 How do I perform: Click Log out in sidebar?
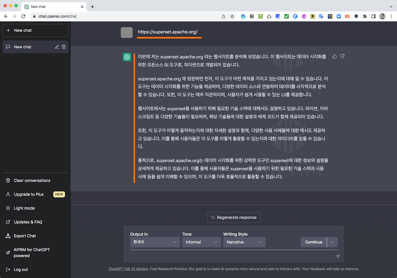coord(35,269)
